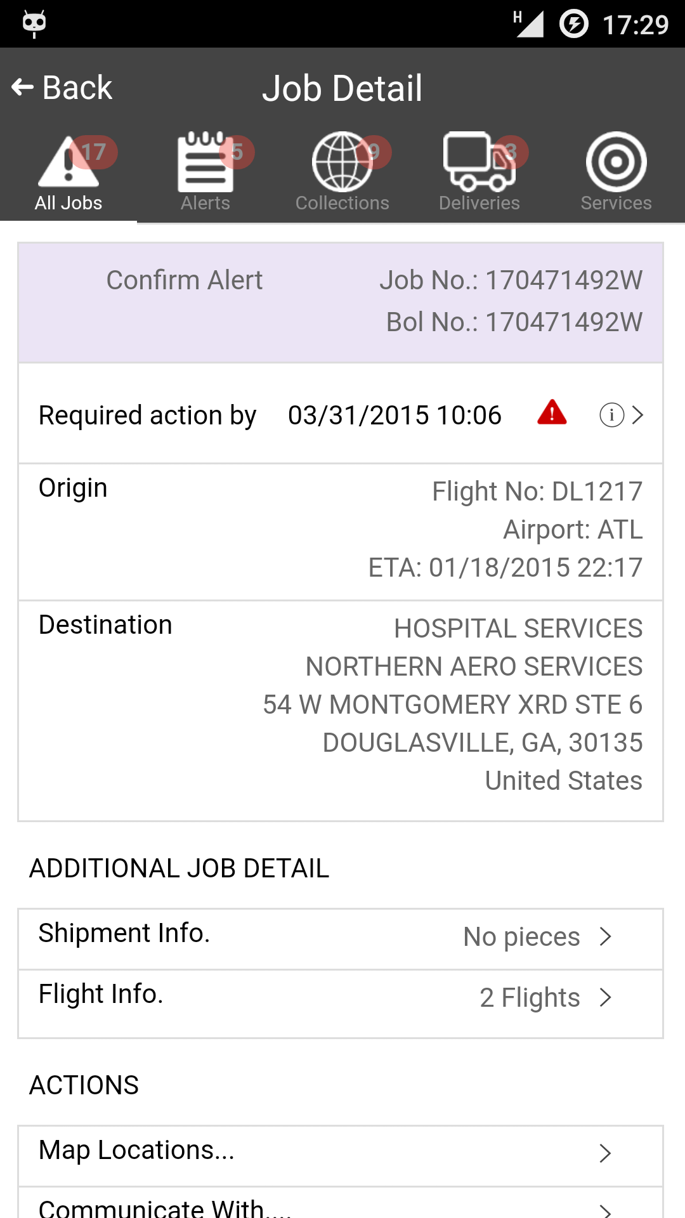This screenshot has width=685, height=1218.
Task: Open the Map Locations chevron
Action: [606, 1153]
